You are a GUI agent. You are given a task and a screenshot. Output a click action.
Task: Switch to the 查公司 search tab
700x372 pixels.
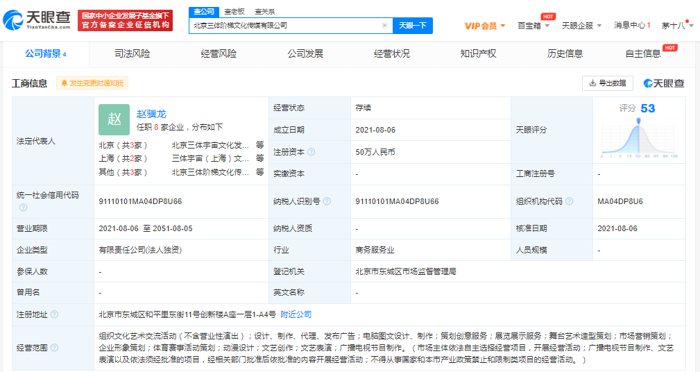pyautogui.click(x=203, y=12)
